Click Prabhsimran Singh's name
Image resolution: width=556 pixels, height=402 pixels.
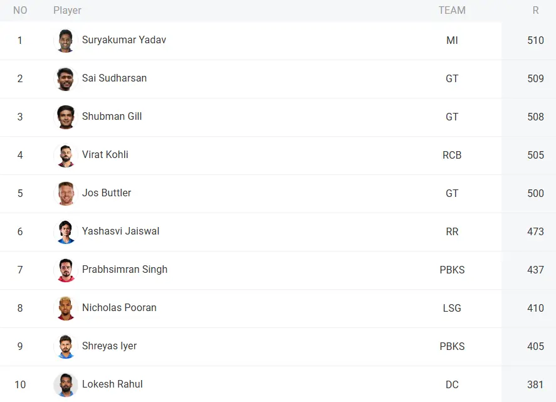point(125,270)
